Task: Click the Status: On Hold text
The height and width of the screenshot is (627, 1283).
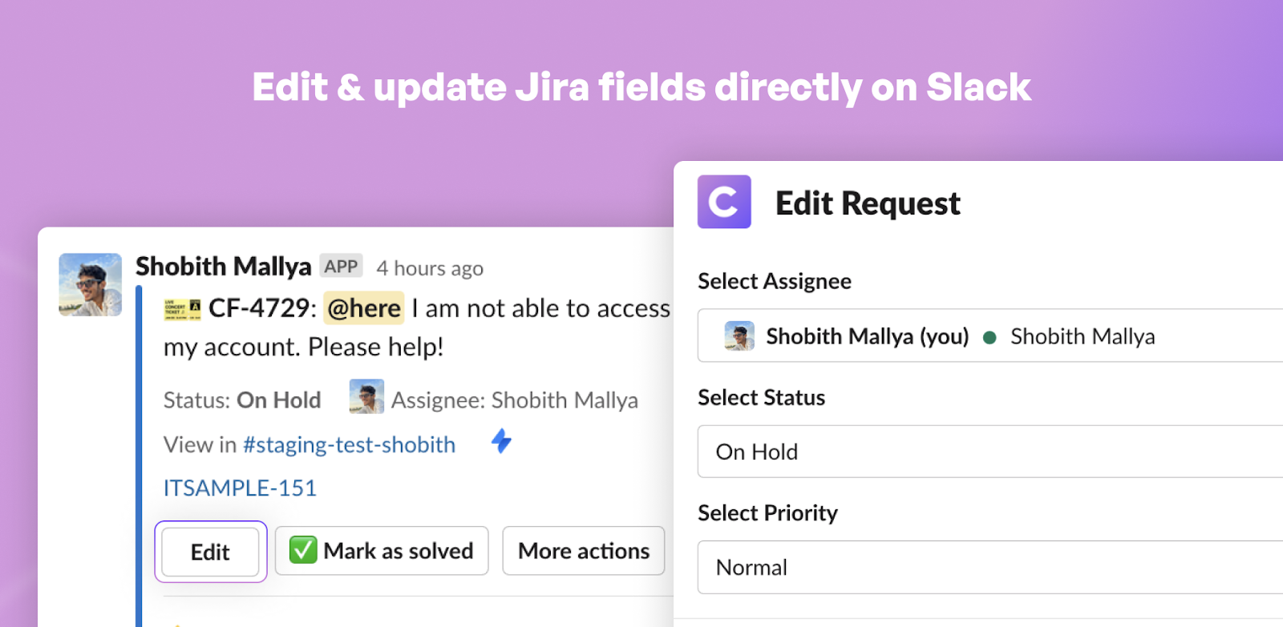Action: pyautogui.click(x=242, y=400)
